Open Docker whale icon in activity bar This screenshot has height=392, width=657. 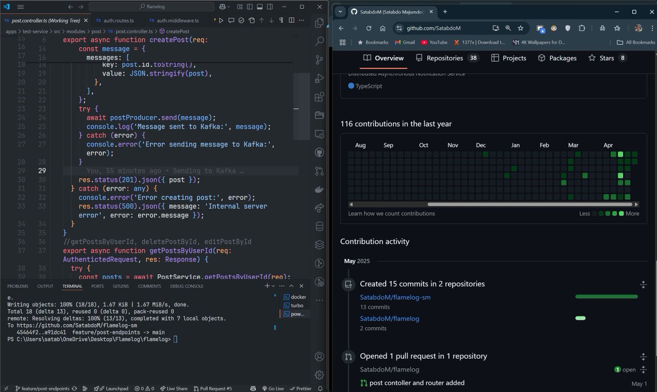point(320,190)
